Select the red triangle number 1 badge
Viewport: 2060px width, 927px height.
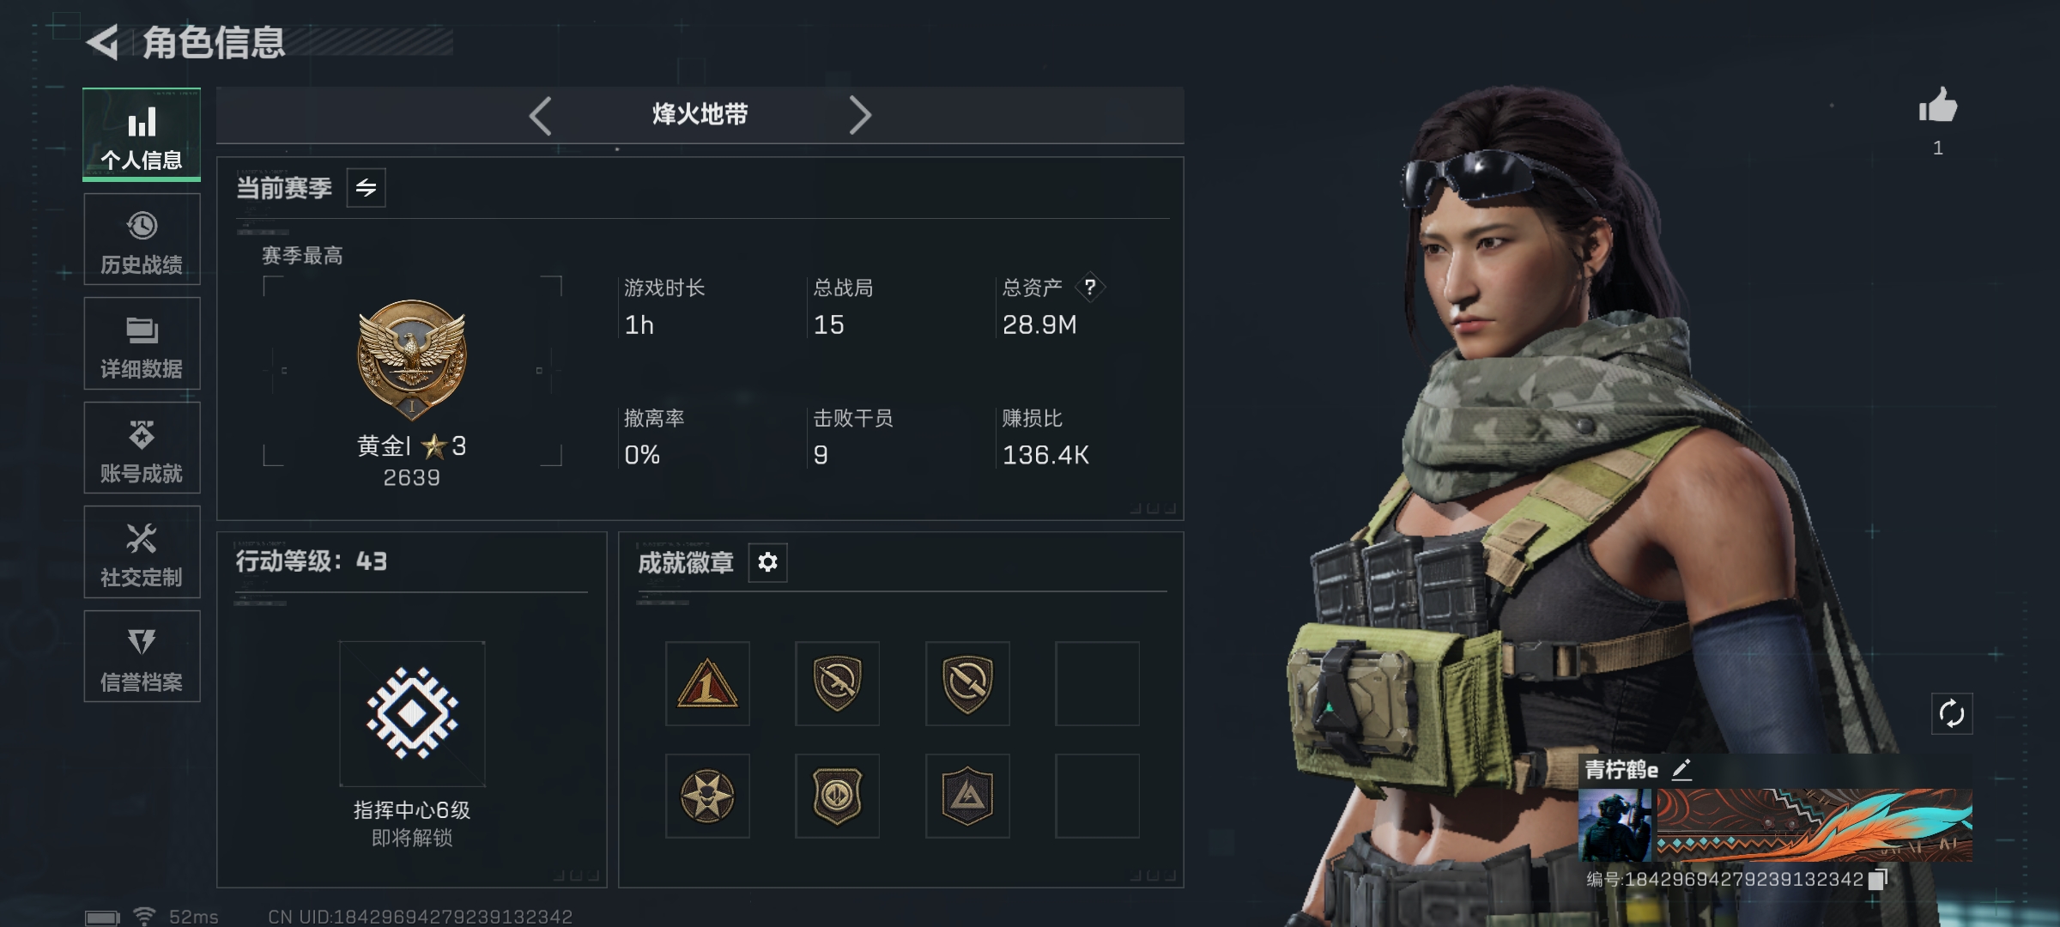[x=707, y=684]
